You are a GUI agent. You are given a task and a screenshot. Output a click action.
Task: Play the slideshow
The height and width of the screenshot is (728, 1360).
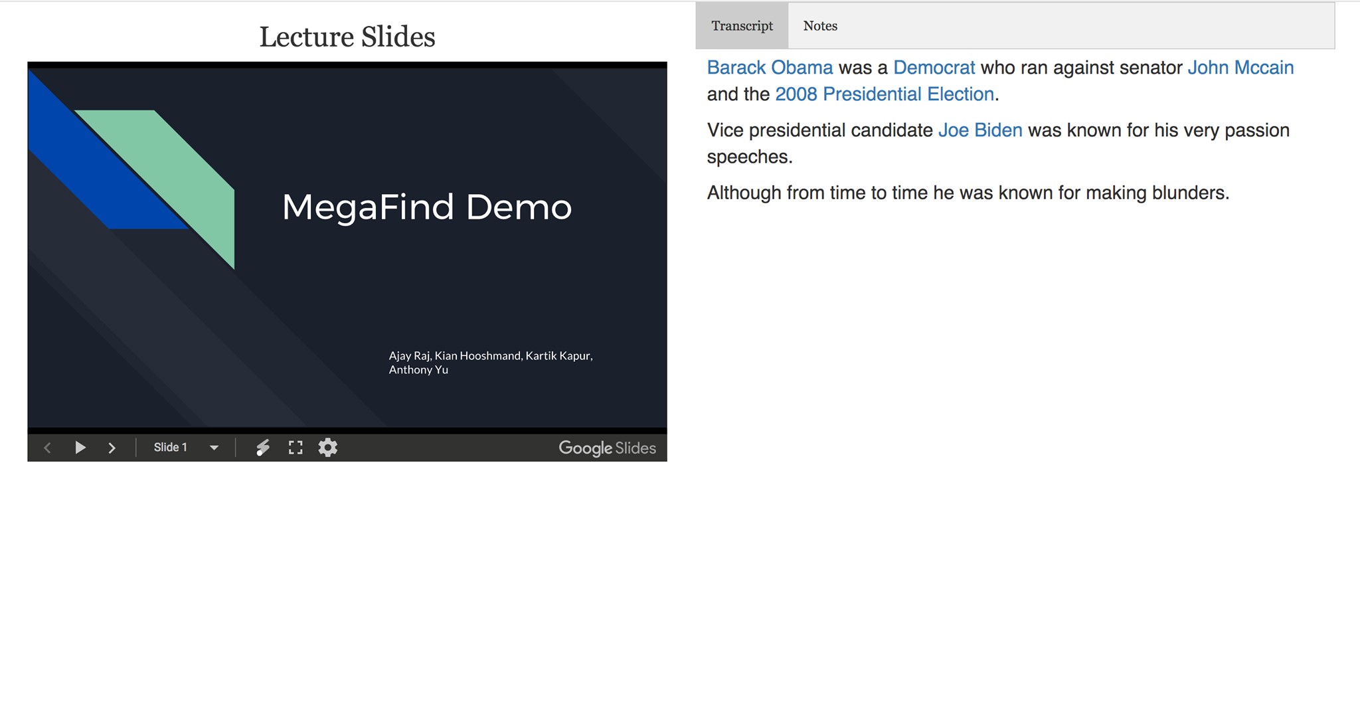tap(80, 448)
